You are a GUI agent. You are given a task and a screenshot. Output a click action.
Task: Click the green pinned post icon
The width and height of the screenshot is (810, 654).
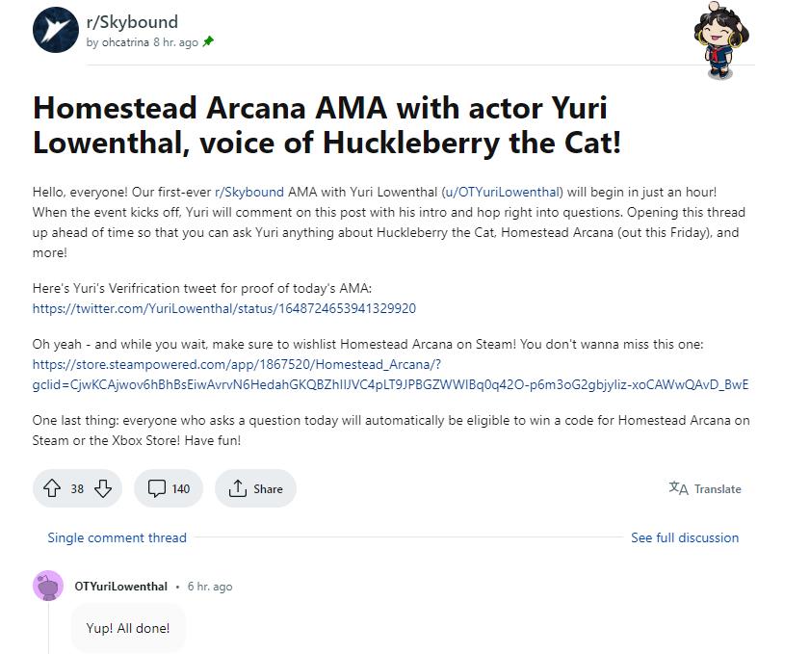(x=208, y=42)
